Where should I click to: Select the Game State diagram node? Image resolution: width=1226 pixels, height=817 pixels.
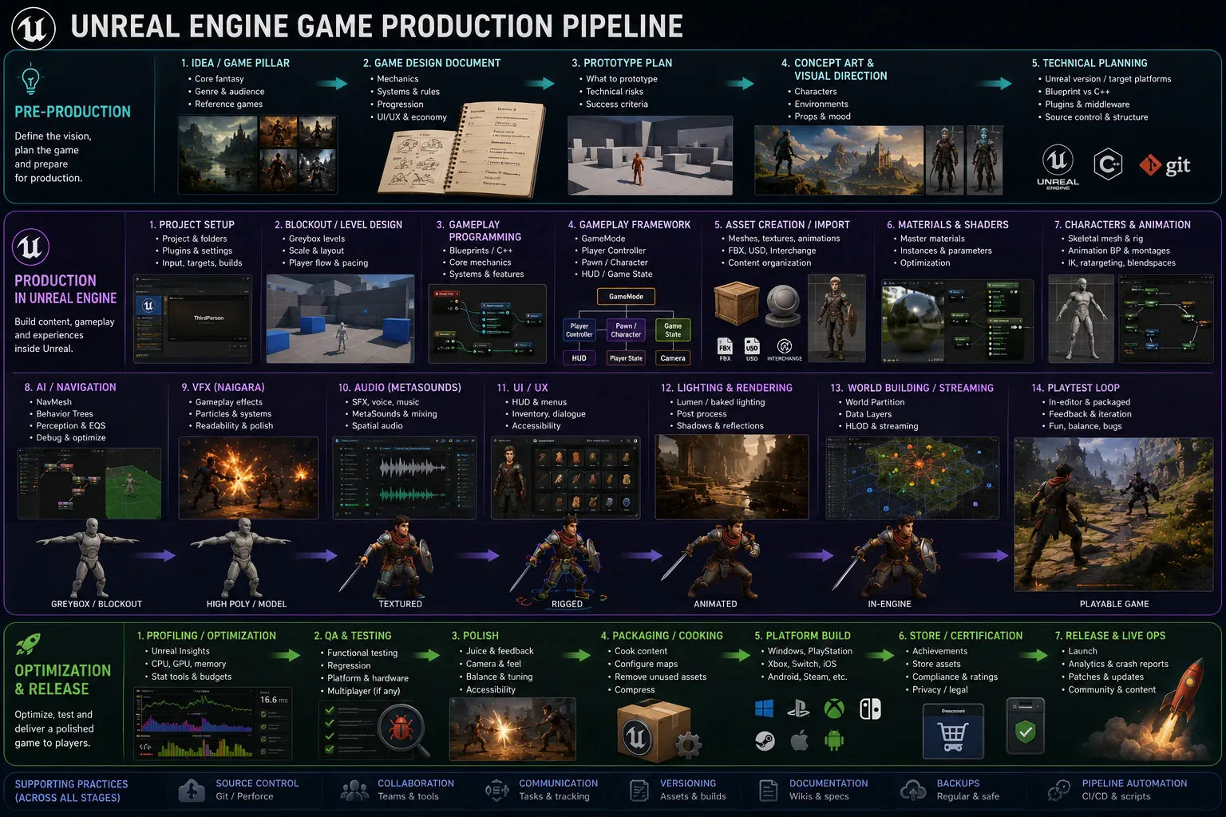click(x=673, y=330)
